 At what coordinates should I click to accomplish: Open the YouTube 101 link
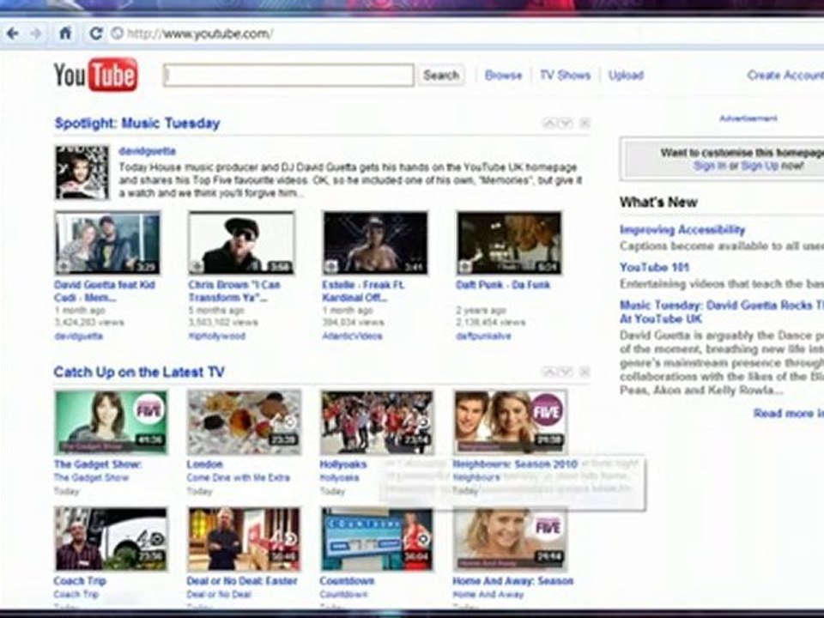point(654,268)
